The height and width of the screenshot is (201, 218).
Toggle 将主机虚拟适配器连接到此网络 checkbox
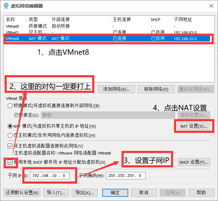click(x=10, y=146)
